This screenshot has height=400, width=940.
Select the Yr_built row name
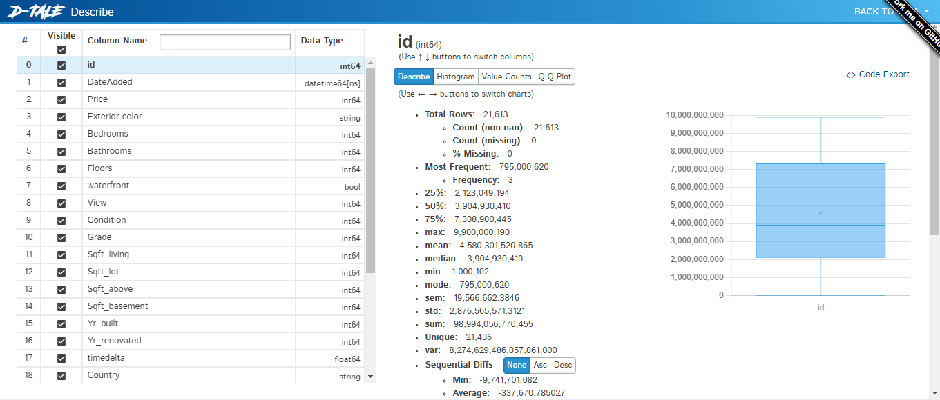click(102, 323)
